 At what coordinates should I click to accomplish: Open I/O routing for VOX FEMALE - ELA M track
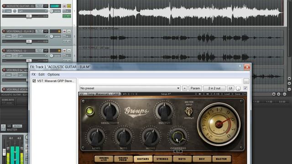click(x=46, y=31)
